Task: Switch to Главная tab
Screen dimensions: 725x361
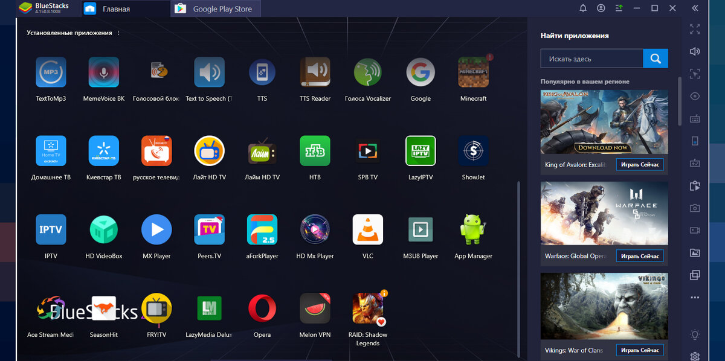Action: point(126,8)
